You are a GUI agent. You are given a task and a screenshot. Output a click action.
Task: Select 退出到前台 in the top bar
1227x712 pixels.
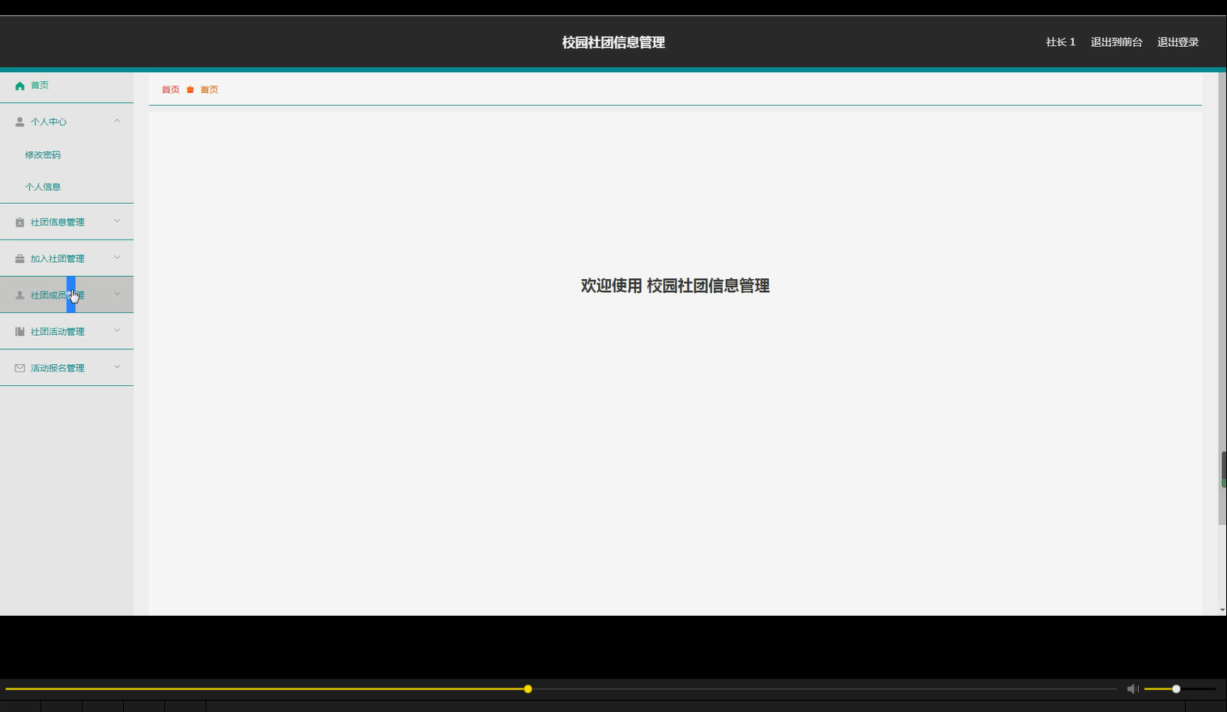pyautogui.click(x=1116, y=41)
